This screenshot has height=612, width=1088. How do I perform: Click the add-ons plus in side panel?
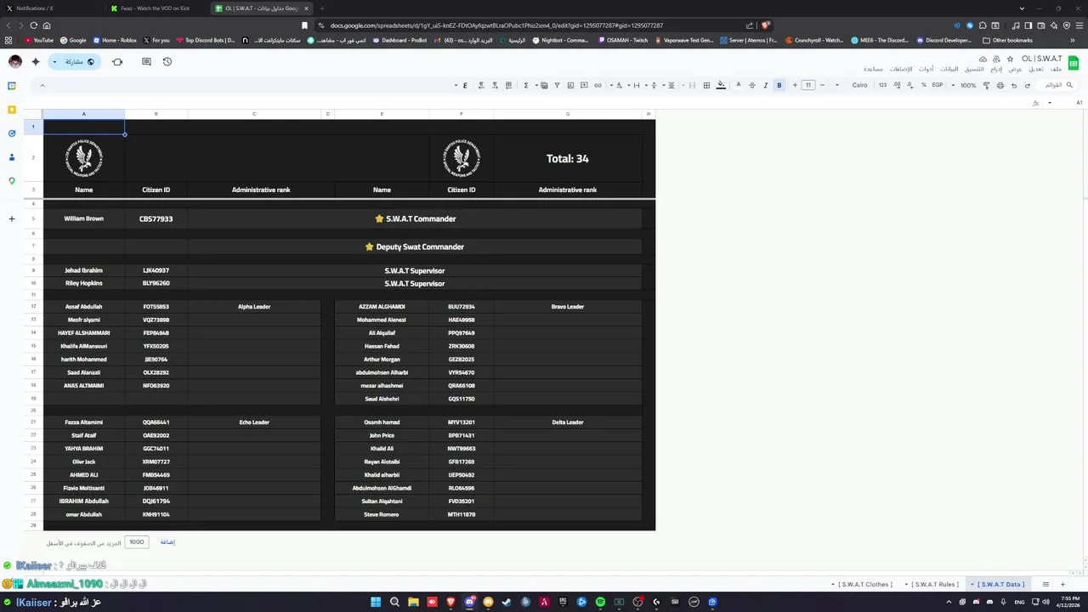point(12,218)
